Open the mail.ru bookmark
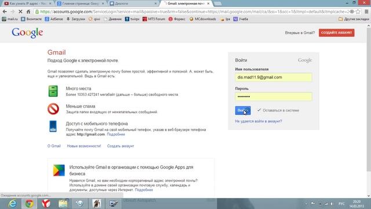The width and height of the screenshot is (371, 209). [10, 19]
